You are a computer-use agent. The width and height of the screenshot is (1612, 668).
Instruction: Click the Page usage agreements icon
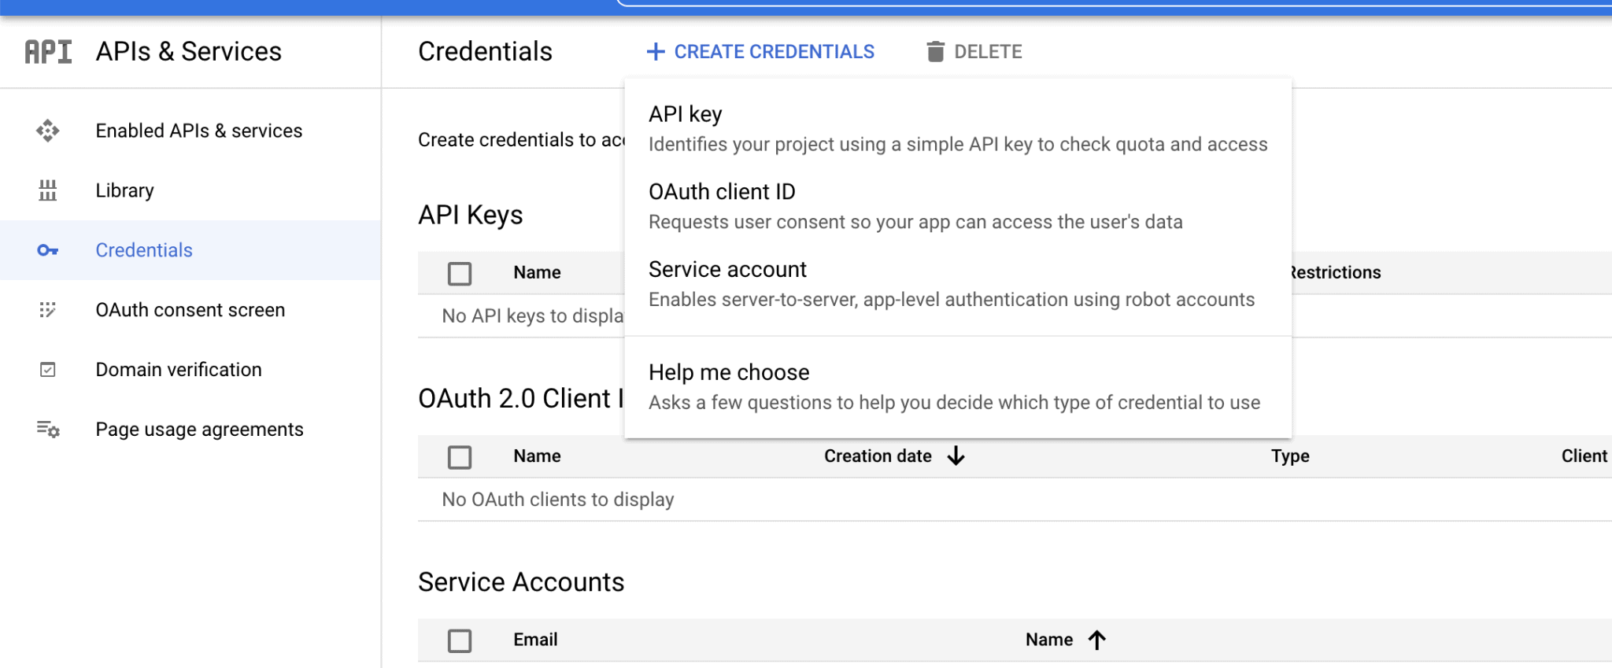point(48,430)
